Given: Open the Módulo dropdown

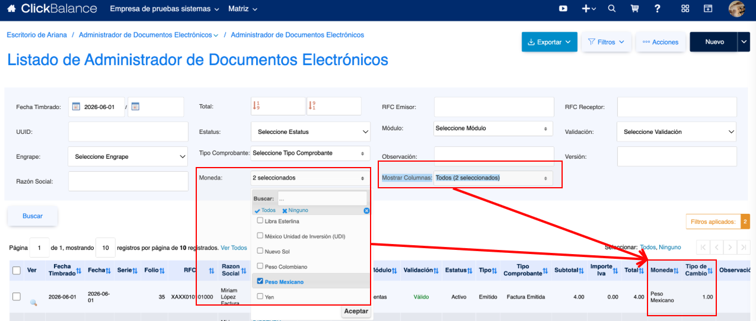Looking at the screenshot, I should click(493, 128).
